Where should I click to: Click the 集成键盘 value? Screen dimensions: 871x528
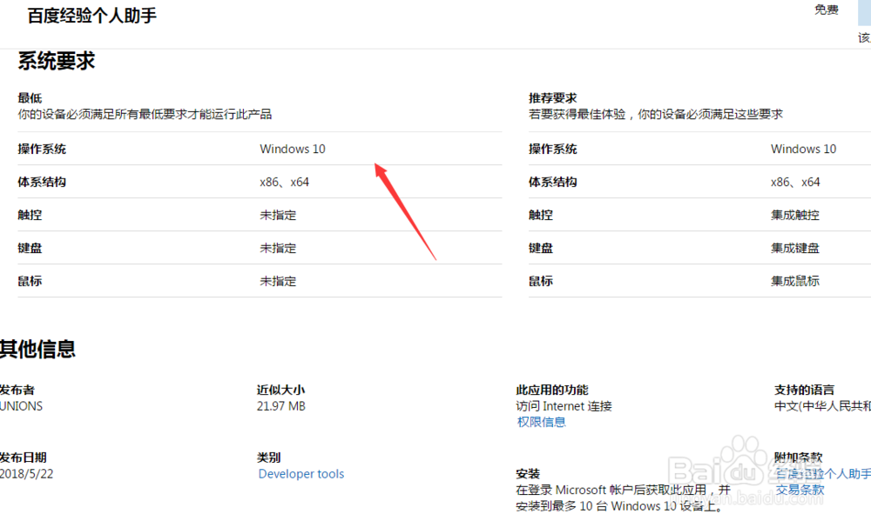point(795,248)
